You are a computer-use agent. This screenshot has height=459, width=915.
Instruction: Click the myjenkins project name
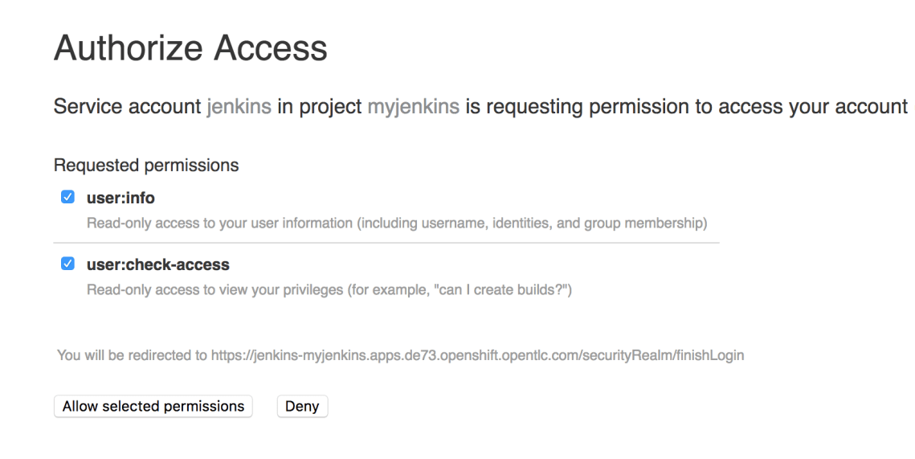pos(413,107)
